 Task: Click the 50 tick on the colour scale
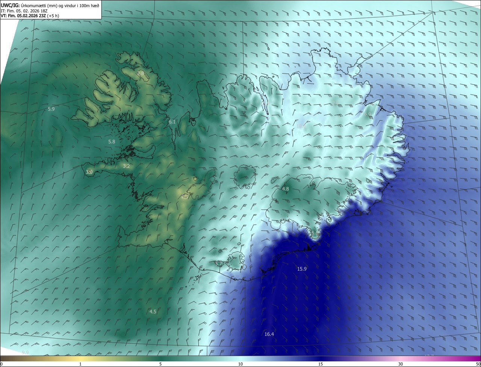point(478,364)
